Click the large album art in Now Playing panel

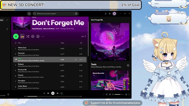point(110,42)
